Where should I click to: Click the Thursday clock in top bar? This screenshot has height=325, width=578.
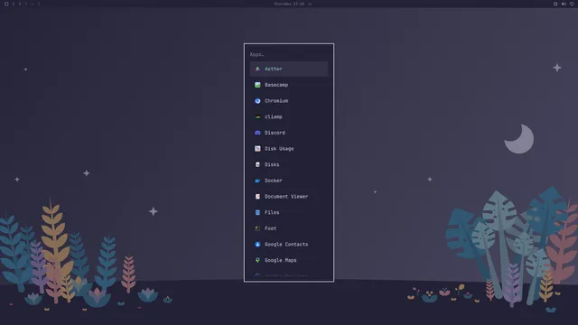[x=289, y=4]
